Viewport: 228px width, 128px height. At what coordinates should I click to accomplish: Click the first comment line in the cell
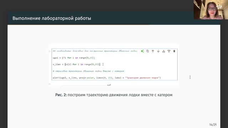click(x=95, y=51)
